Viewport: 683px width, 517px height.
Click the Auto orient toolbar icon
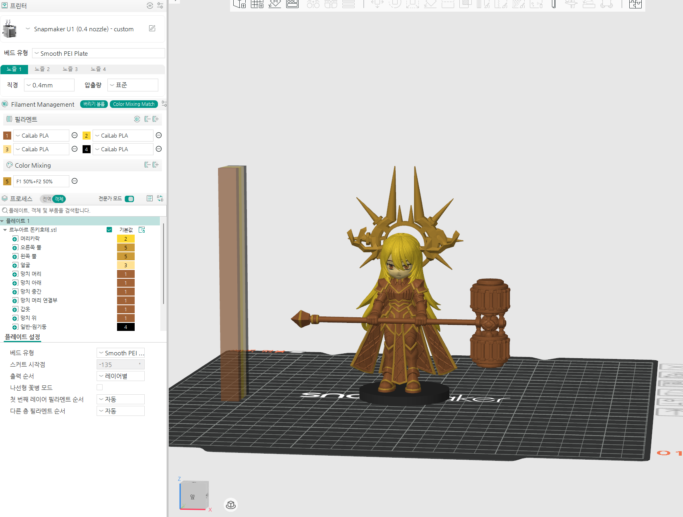(275, 4)
